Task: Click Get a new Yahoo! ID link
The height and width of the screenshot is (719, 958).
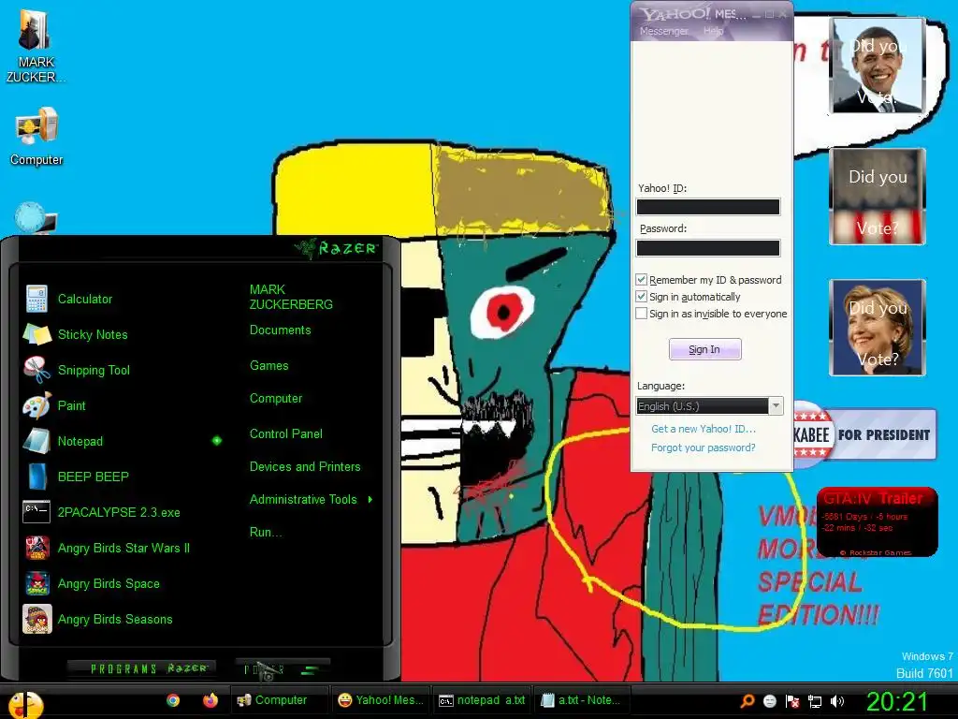Action: [704, 429]
